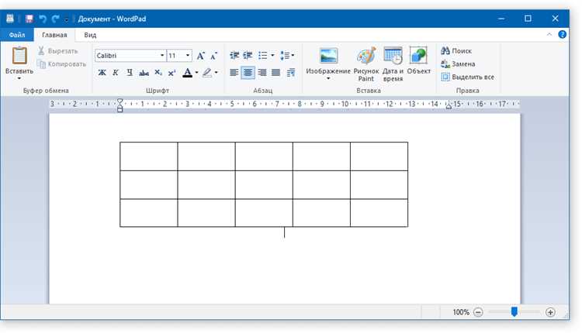Toggle superscript formatting
This screenshot has height=333, width=582.
coord(171,73)
